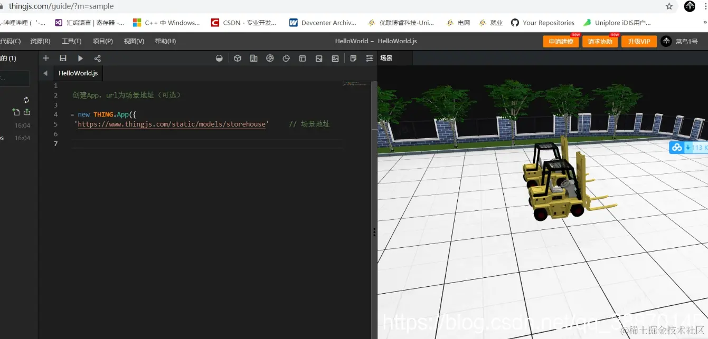
Task: Click the sliders settings icon in toolbar
Action: [x=370, y=58]
